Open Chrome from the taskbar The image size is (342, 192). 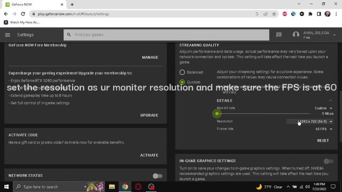pos(125,187)
